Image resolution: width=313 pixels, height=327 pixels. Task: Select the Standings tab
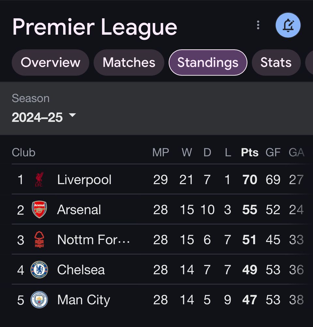click(x=208, y=62)
